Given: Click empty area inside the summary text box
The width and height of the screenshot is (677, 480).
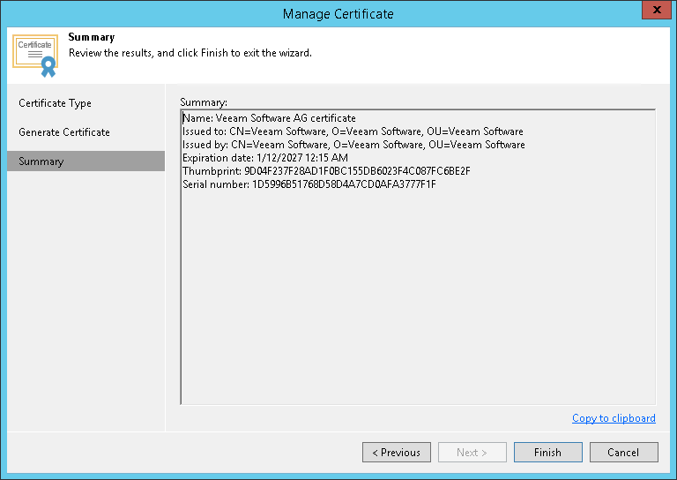Looking at the screenshot, I should [x=418, y=300].
